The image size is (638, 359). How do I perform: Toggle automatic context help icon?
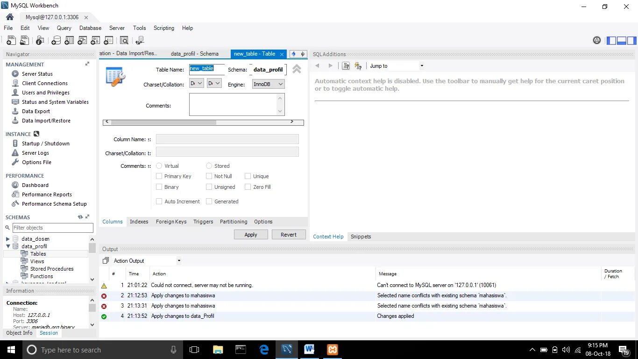[358, 66]
